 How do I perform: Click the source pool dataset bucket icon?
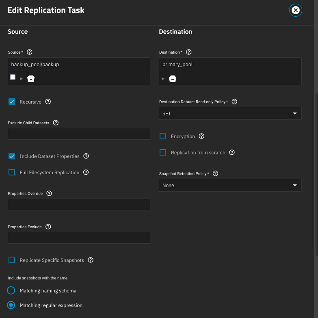[31, 78]
